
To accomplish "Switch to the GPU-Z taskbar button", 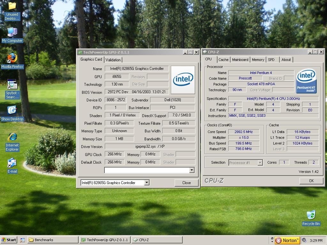I will click(105, 240).
